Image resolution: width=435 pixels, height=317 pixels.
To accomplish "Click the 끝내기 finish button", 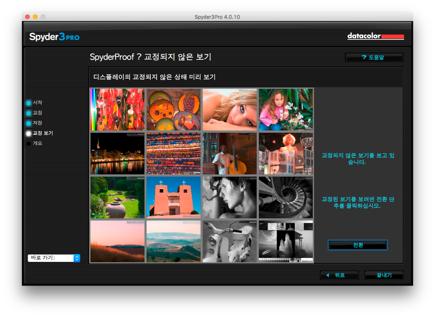I will pyautogui.click(x=384, y=275).
